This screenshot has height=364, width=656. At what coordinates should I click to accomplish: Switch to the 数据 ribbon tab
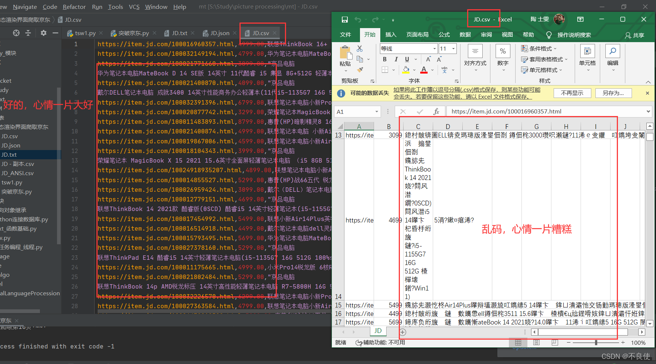point(465,35)
